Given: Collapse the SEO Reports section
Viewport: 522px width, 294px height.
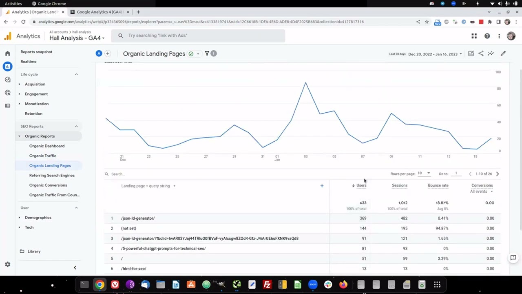Looking at the screenshot, I should pos(76,126).
